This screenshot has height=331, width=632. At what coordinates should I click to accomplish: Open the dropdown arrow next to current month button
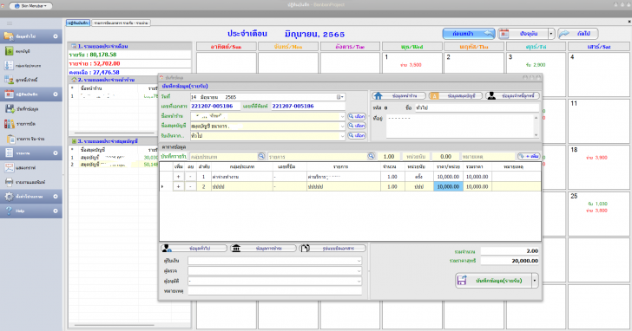[x=551, y=34]
